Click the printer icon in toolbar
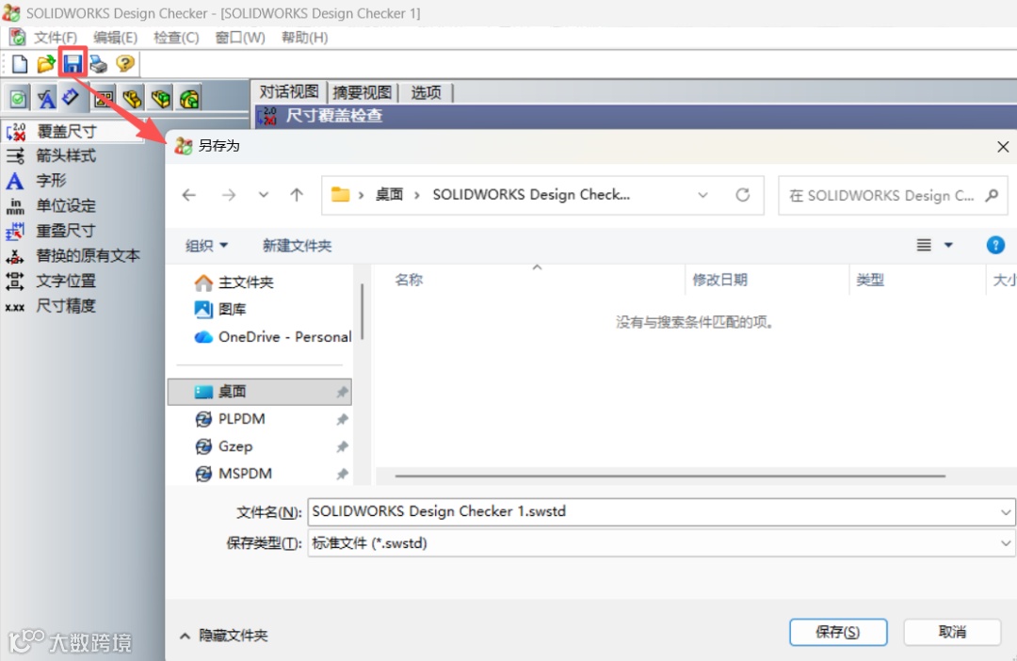 [99, 64]
